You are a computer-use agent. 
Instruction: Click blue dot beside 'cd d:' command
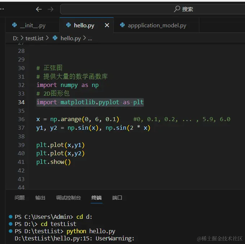pos(11,217)
